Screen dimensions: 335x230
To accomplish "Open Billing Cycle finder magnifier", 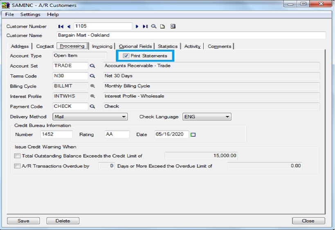I will coord(92,86).
